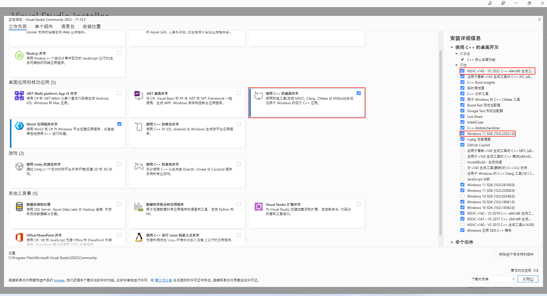
Task: Check the .NET desktop development workload box
Action: [x=239, y=93]
